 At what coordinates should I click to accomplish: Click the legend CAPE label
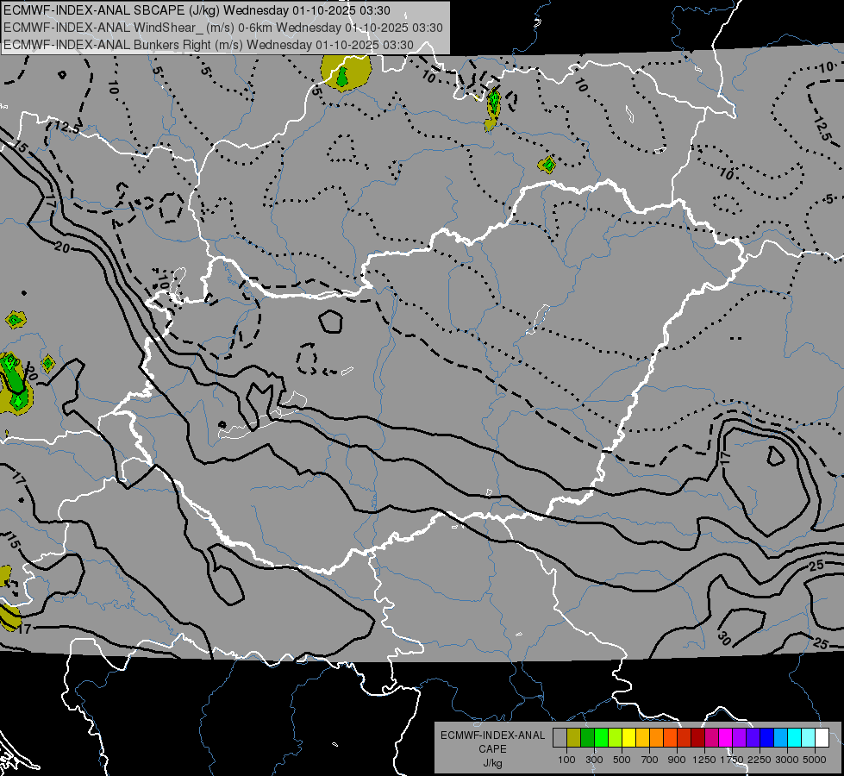tap(492, 749)
